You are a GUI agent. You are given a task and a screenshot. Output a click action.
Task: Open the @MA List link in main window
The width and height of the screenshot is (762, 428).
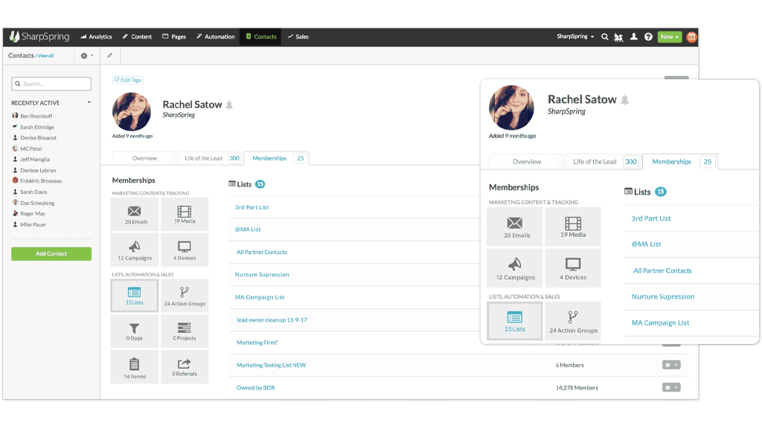(248, 230)
